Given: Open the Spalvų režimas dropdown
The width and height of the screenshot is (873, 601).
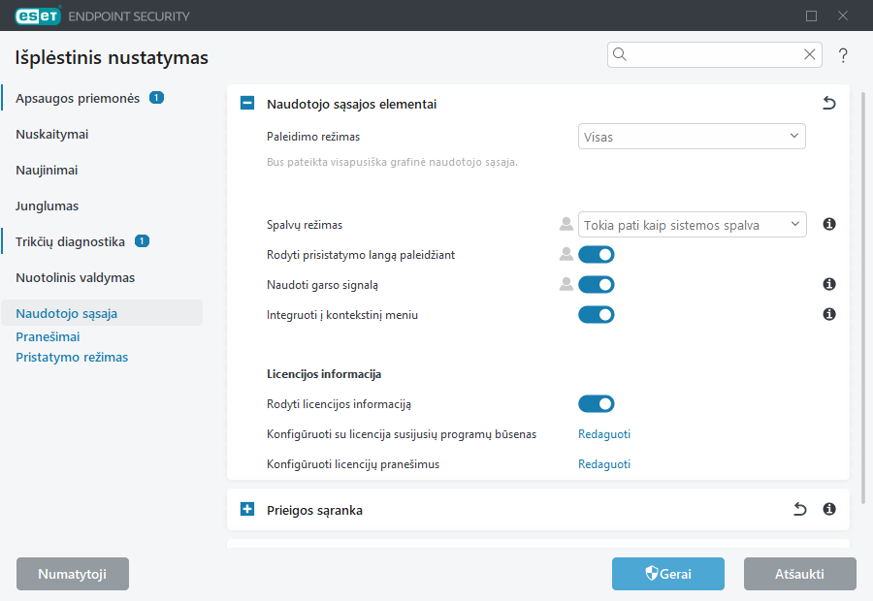Looking at the screenshot, I should (x=692, y=224).
